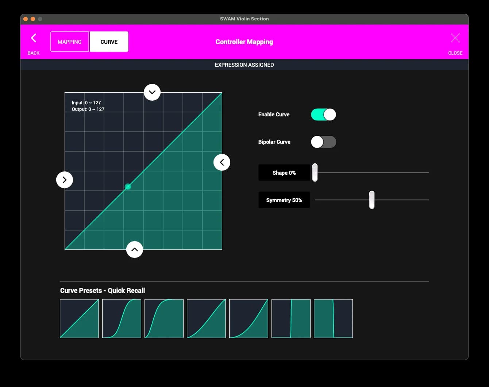Turn on the Bipolar Curve switch
Viewport: 489px width, 387px height.
(x=323, y=142)
